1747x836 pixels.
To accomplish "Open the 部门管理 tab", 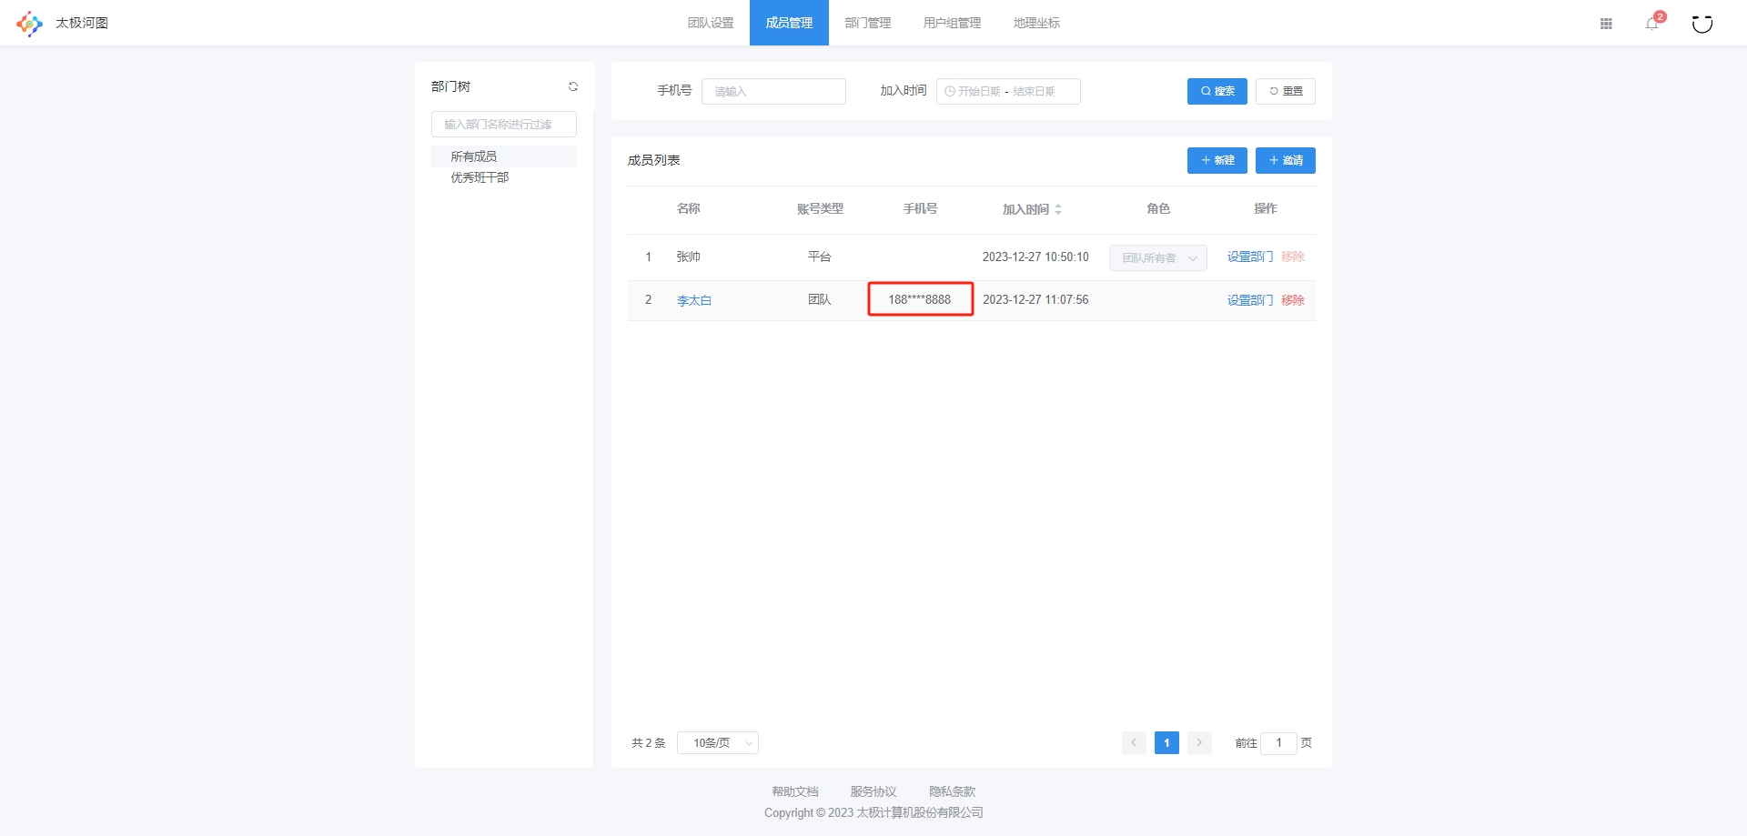I will coord(868,23).
